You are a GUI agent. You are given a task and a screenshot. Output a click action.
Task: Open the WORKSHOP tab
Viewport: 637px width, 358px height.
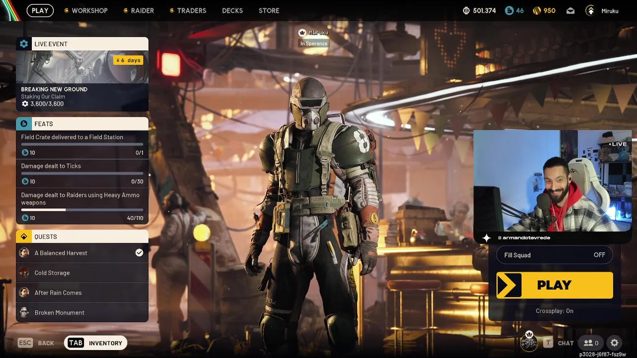point(86,10)
